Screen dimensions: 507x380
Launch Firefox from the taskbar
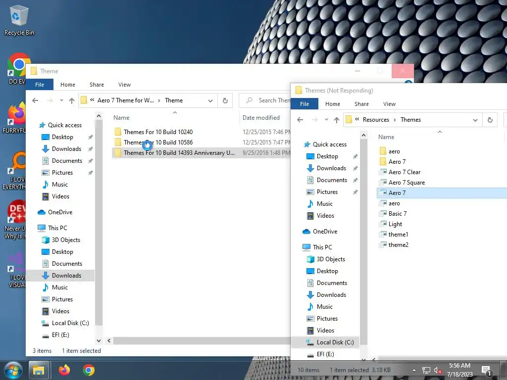pyautogui.click(x=64, y=370)
